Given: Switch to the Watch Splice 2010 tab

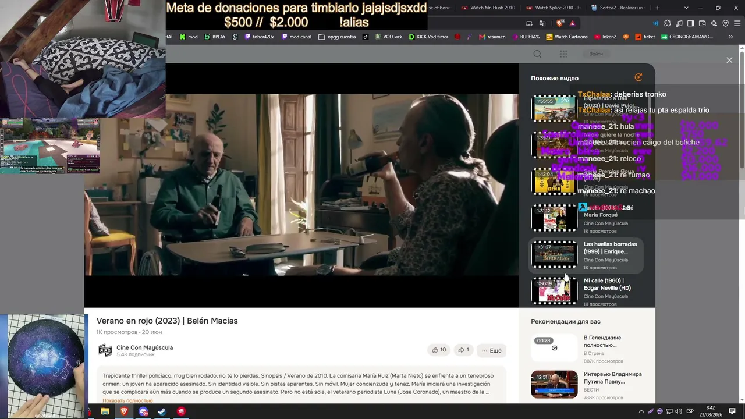Looking at the screenshot, I should [553, 8].
